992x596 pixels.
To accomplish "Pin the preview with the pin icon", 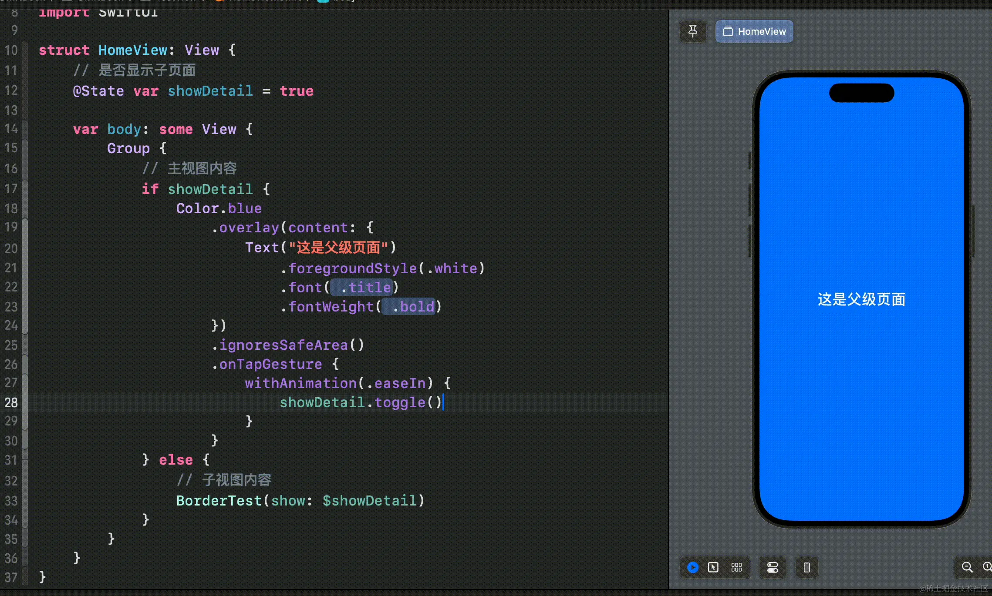I will click(x=692, y=31).
